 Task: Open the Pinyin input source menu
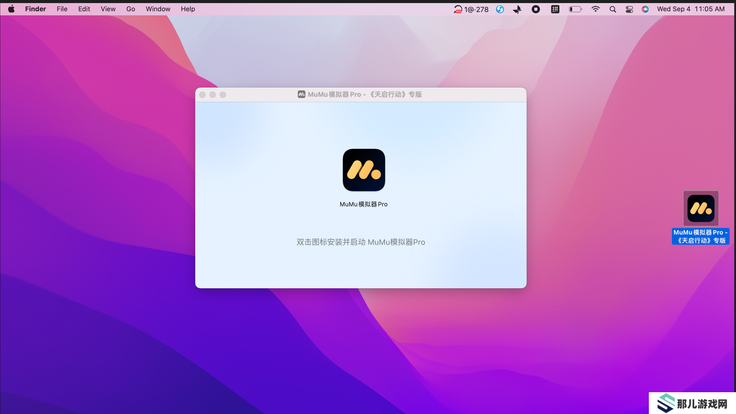(555, 9)
